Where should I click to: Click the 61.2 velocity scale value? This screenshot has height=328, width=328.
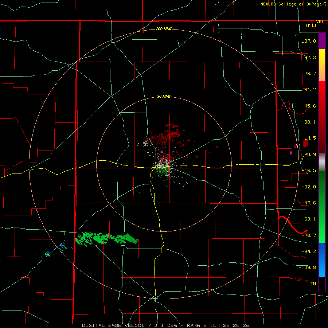(310, 90)
